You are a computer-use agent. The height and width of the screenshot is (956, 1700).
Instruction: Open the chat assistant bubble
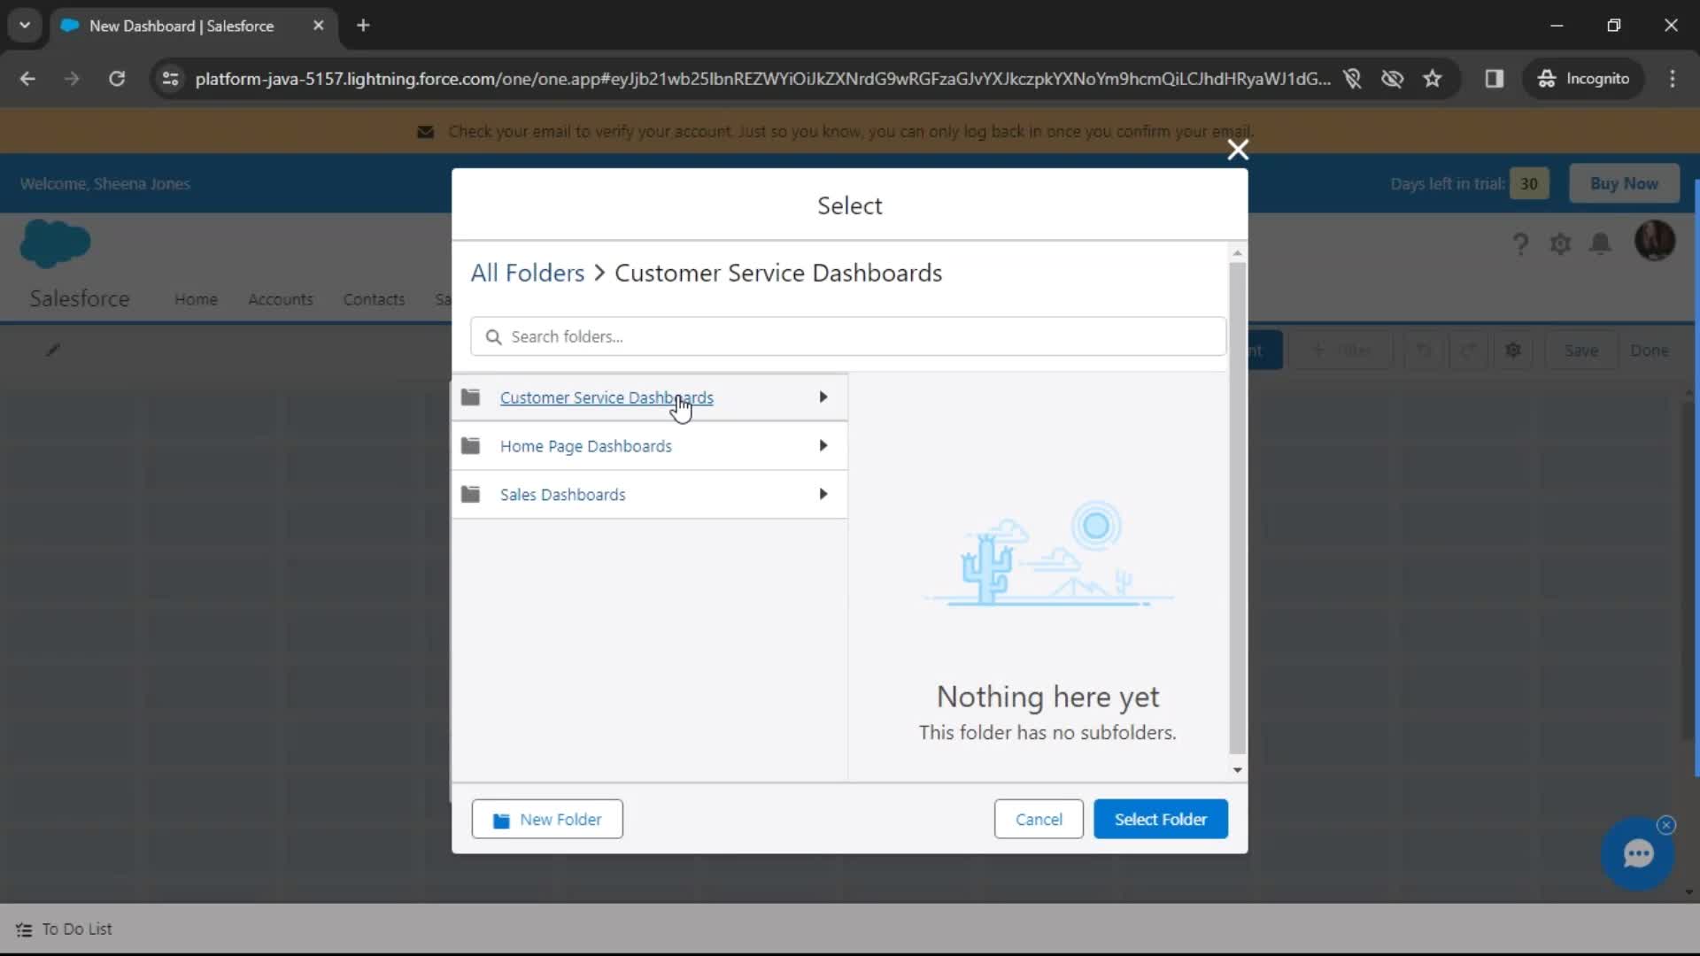pyautogui.click(x=1637, y=854)
